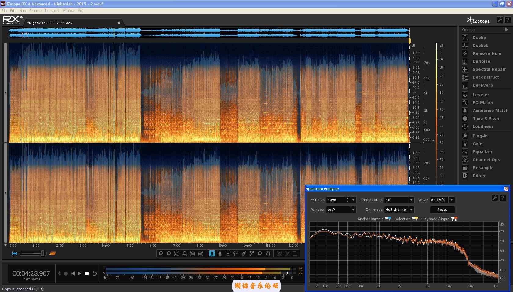Toggle Anchor sample L/R display
Image resolution: width=513 pixels, height=292 pixels.
(388, 219)
